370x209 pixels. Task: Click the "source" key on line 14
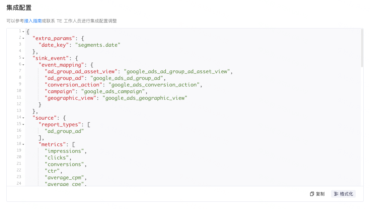tap(45, 118)
